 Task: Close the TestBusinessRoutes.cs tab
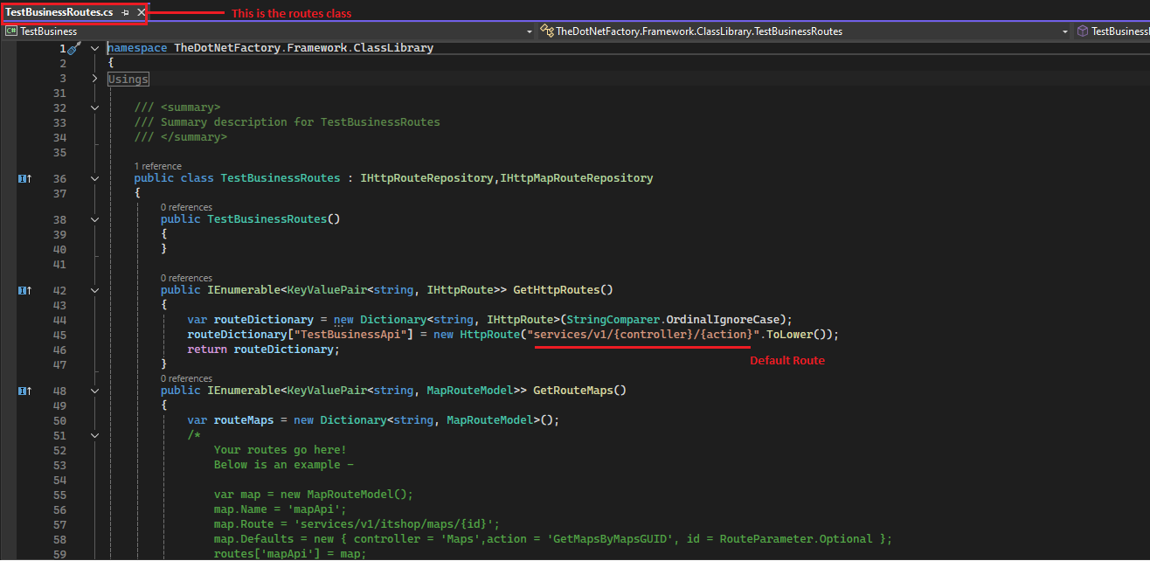(x=141, y=13)
